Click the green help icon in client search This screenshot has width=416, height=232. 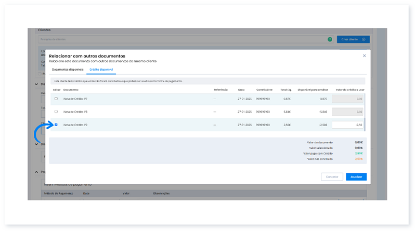[330, 39]
